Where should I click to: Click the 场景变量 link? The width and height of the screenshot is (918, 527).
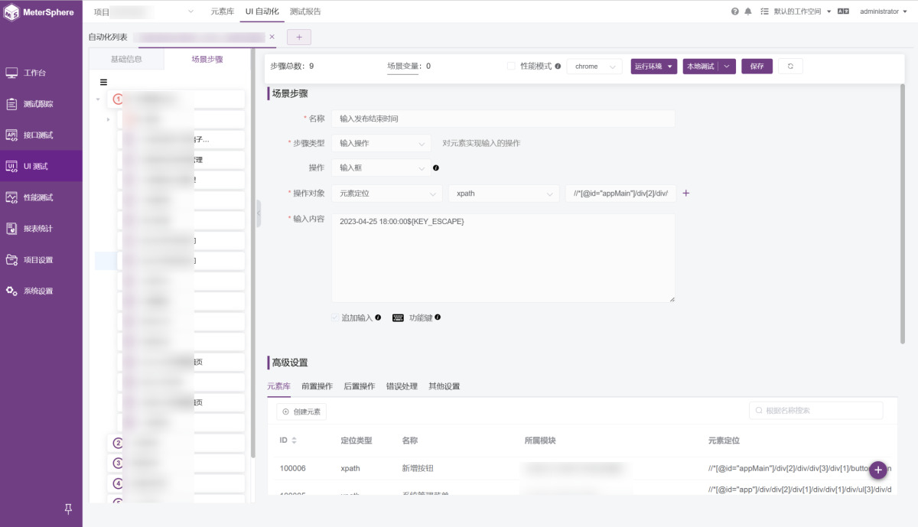point(402,67)
